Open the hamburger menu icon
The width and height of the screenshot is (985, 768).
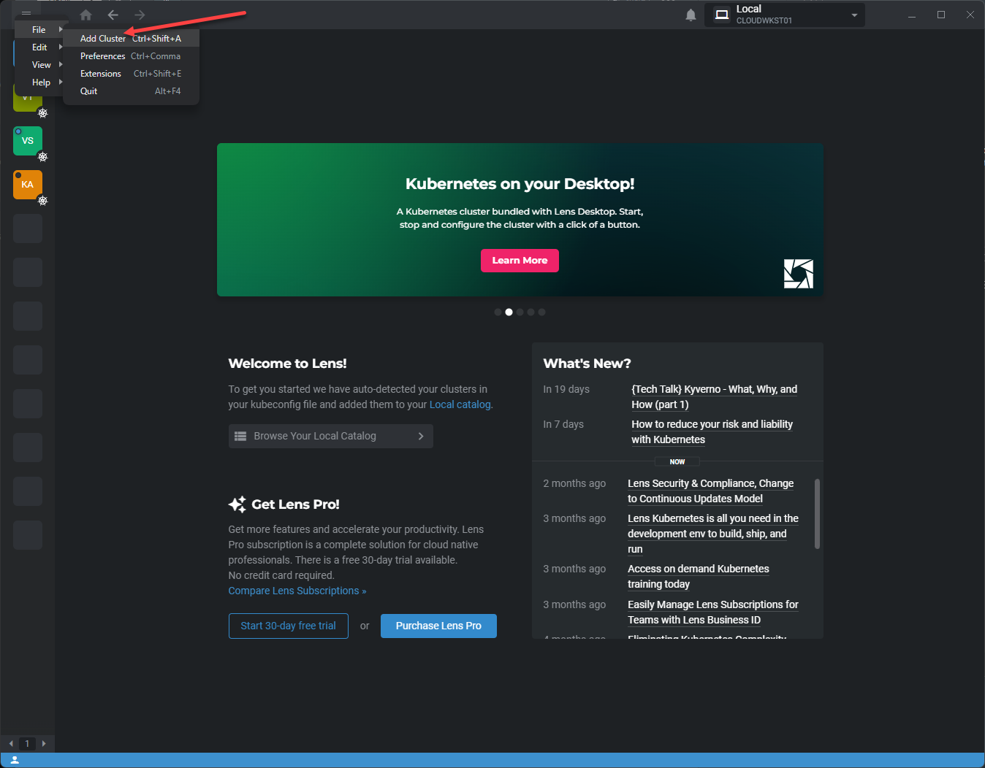coord(26,14)
